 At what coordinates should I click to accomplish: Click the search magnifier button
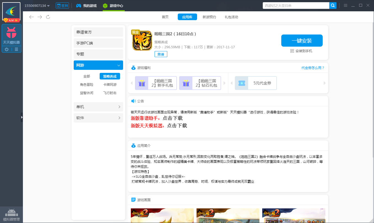333,6
